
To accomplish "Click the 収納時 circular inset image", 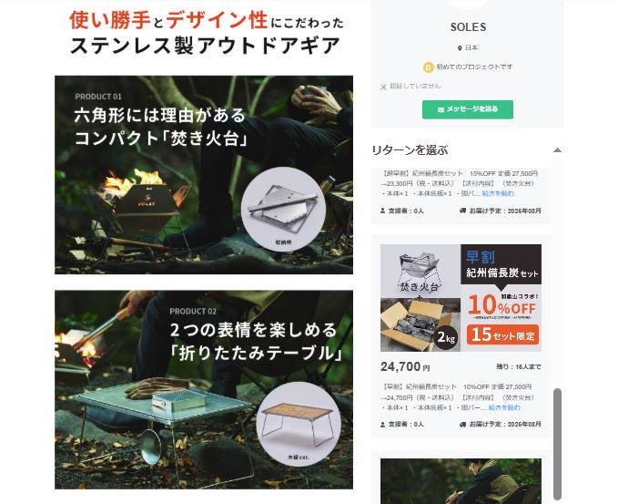I will click(x=283, y=210).
